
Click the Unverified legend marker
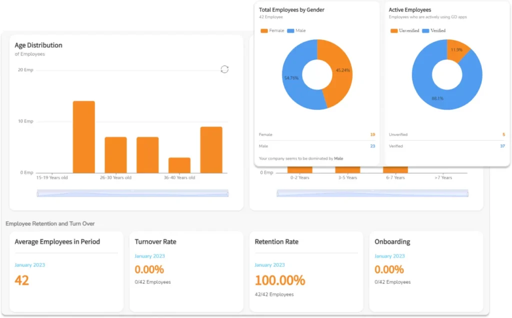click(x=394, y=31)
